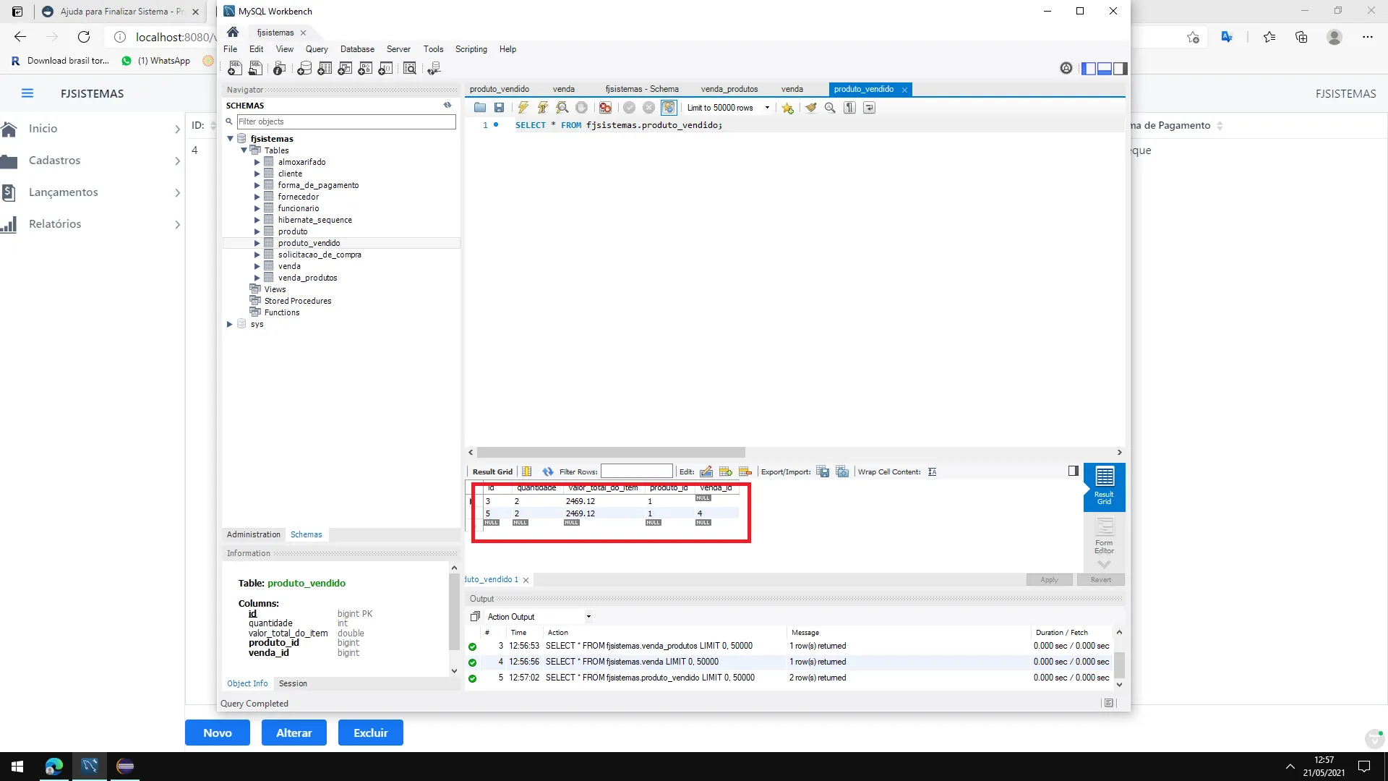The image size is (1388, 781).
Task: Open a SQL script file
Action: [x=480, y=108]
